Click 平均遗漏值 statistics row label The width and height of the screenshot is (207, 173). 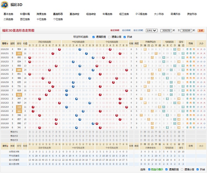point(14,156)
